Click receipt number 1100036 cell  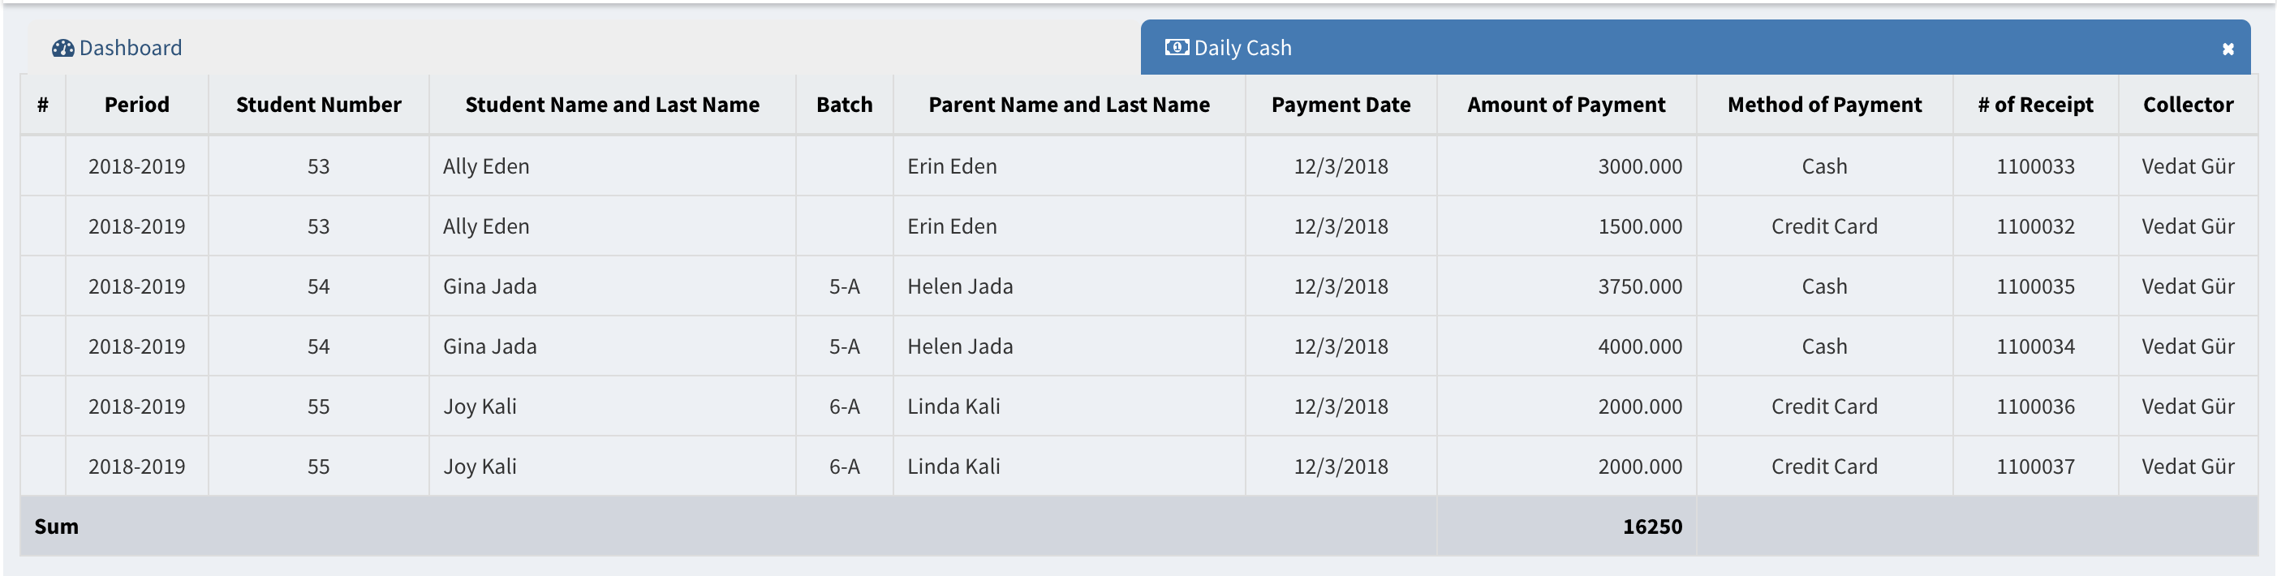coord(2035,406)
